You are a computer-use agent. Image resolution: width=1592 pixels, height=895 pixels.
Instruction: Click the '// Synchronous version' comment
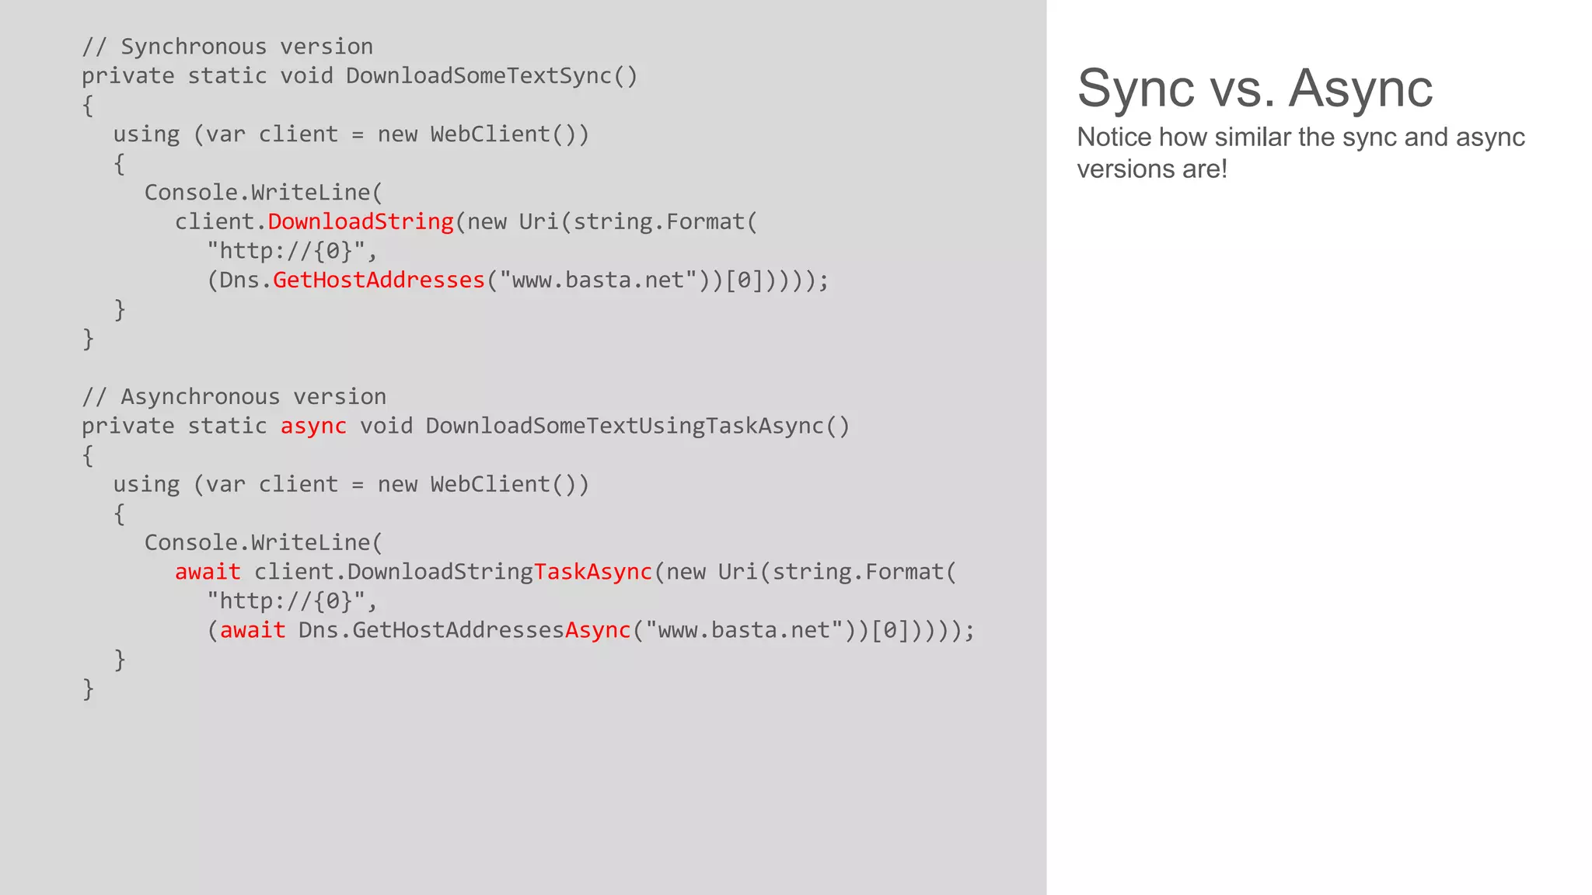[227, 47]
